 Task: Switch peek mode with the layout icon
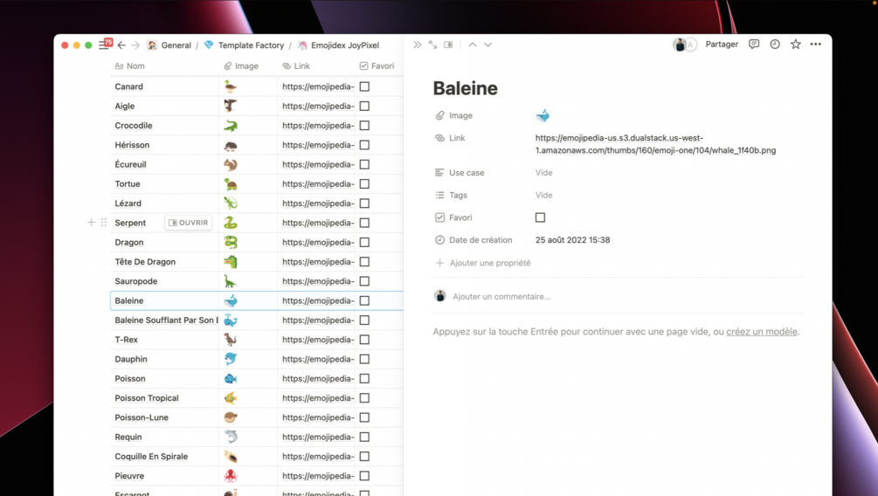point(448,45)
